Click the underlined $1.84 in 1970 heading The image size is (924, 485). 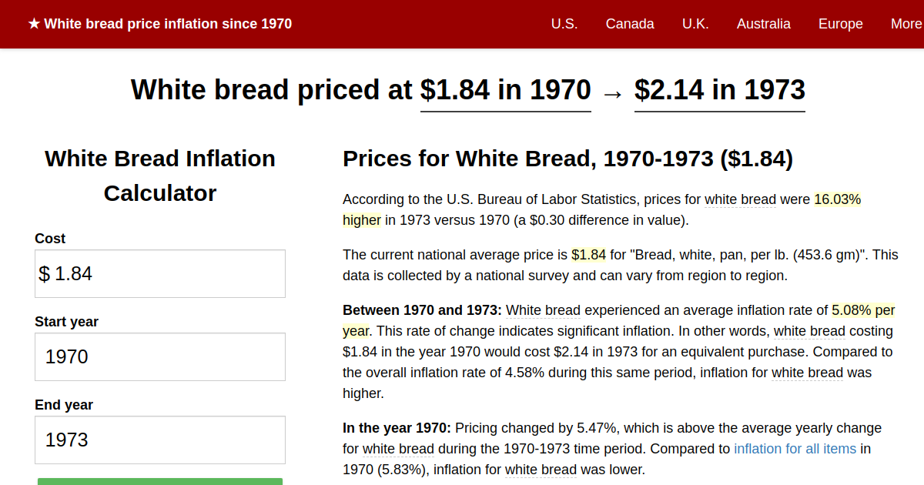(505, 90)
